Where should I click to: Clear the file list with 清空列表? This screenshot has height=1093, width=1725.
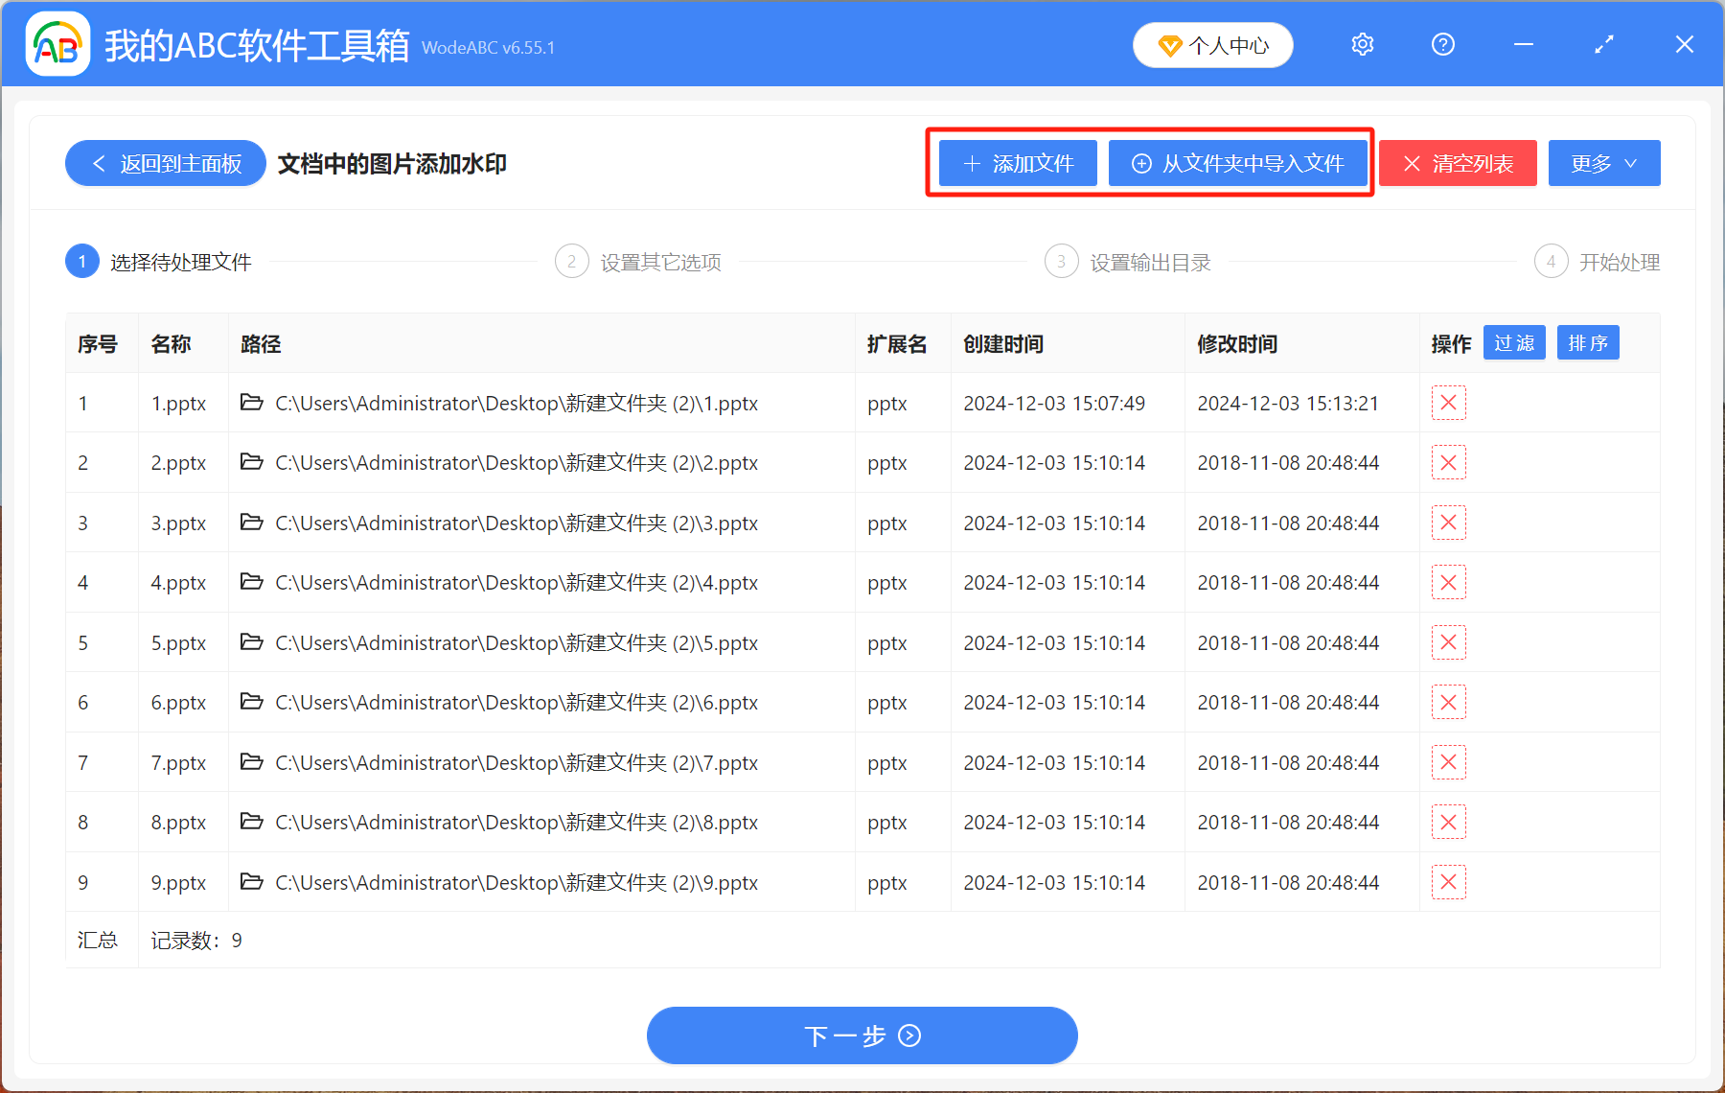tap(1458, 163)
